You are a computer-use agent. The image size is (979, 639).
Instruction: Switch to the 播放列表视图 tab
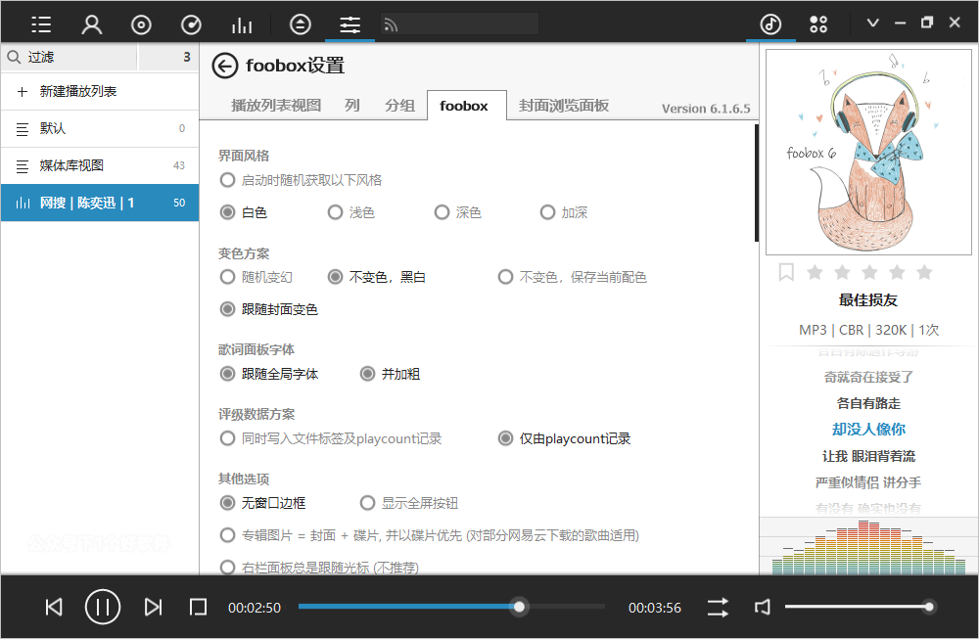click(275, 106)
